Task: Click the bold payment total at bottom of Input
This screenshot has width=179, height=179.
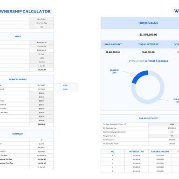Action: point(41,70)
